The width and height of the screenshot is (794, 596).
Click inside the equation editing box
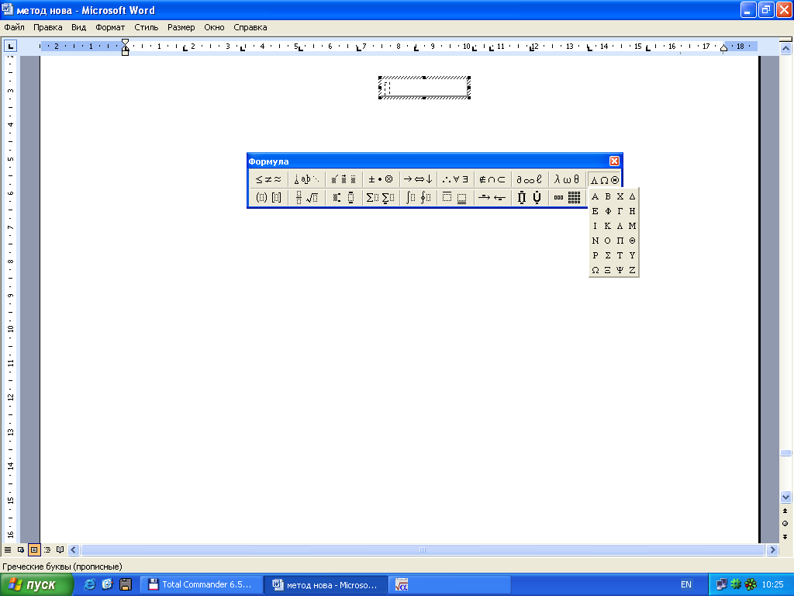click(x=424, y=88)
